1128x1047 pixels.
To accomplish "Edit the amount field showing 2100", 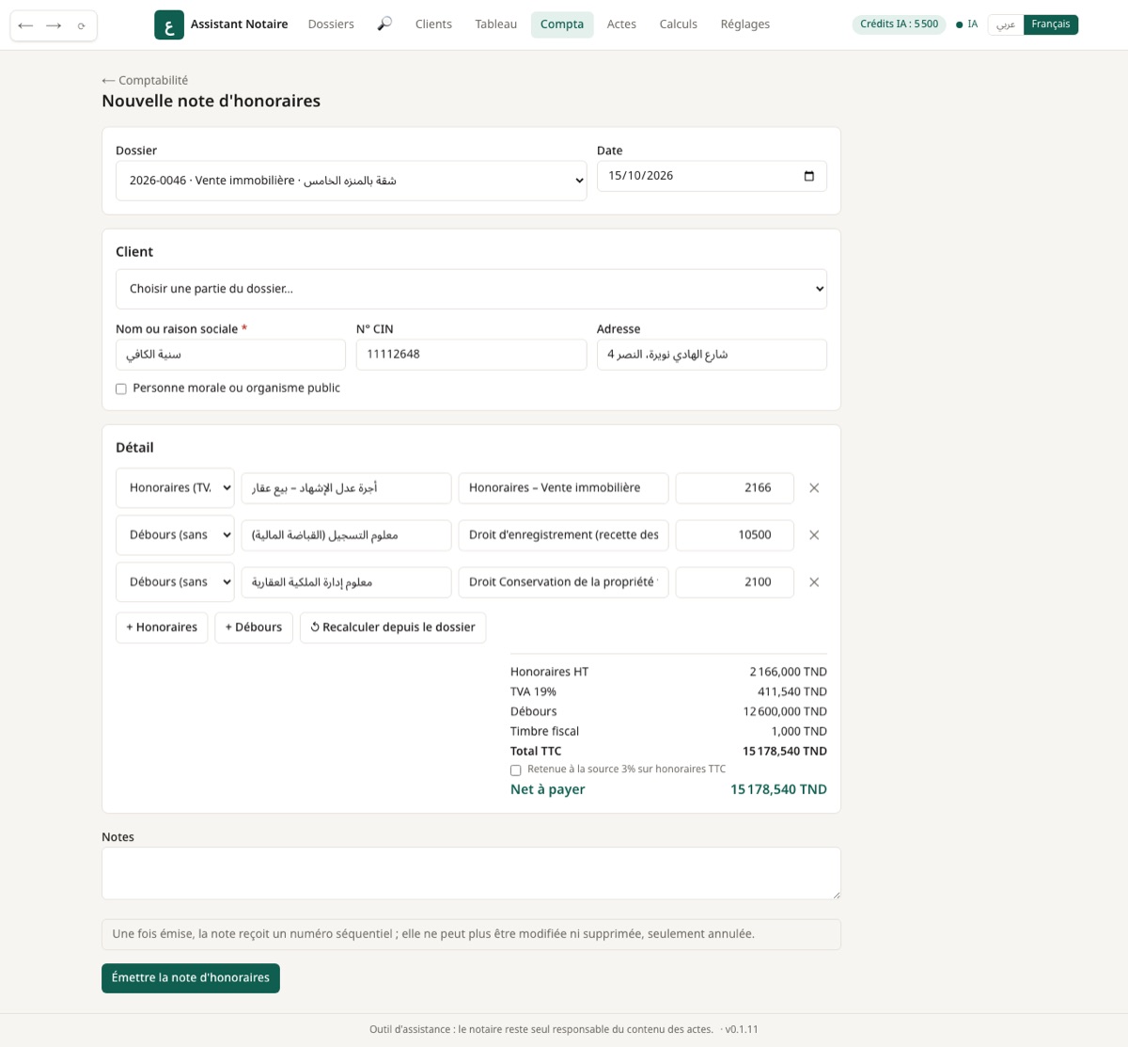I will click(735, 582).
